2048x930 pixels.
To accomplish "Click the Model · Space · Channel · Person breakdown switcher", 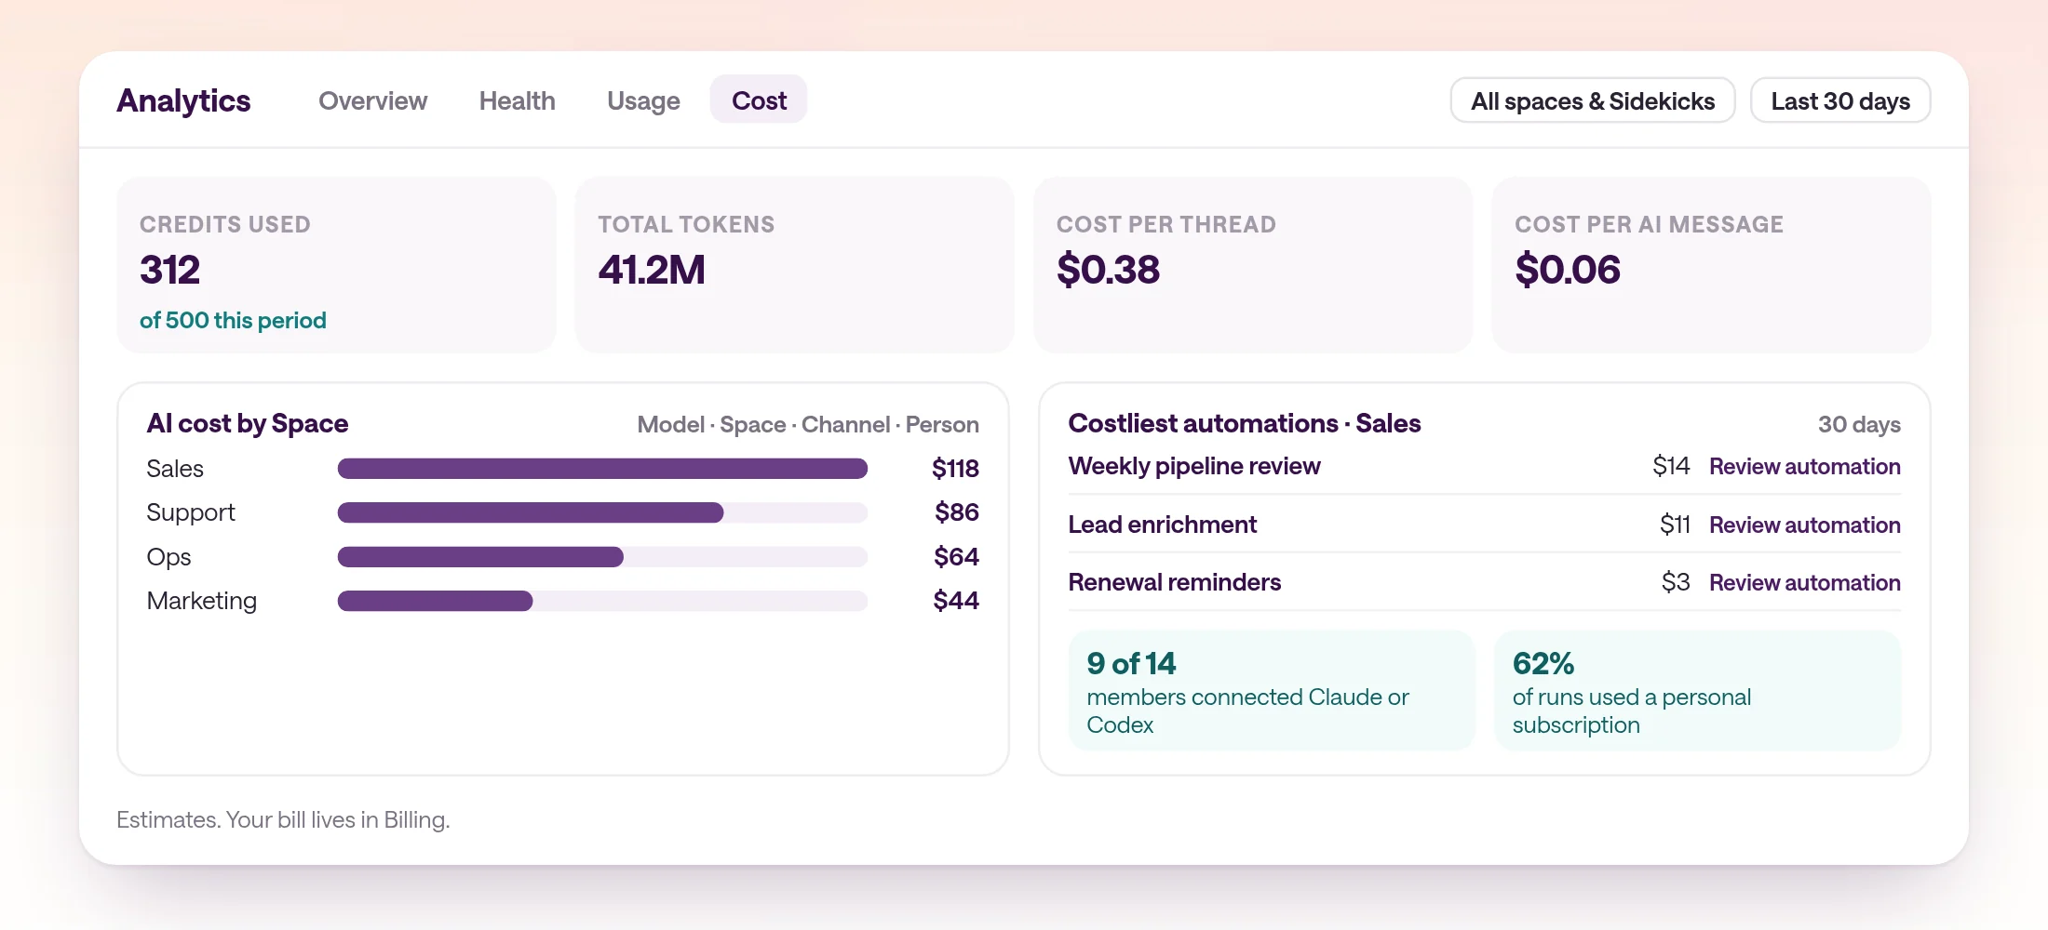I will click(807, 424).
